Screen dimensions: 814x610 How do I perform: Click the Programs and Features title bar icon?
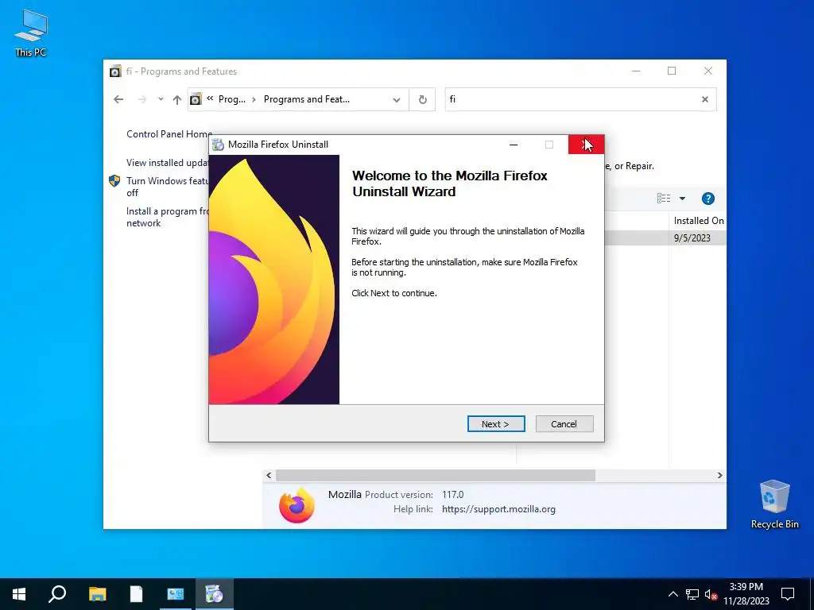115,71
